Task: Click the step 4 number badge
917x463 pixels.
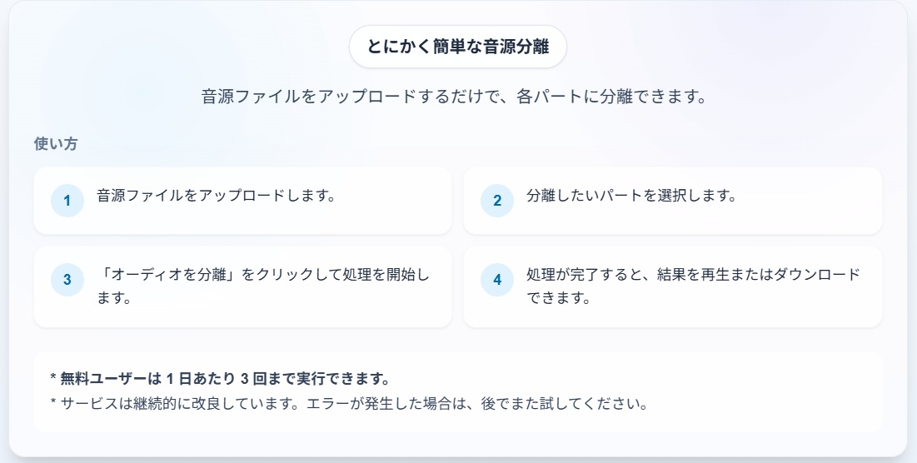Action: click(x=497, y=280)
